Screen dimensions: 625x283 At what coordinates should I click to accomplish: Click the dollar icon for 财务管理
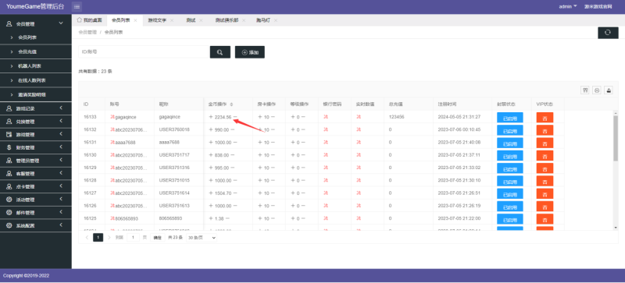9,147
